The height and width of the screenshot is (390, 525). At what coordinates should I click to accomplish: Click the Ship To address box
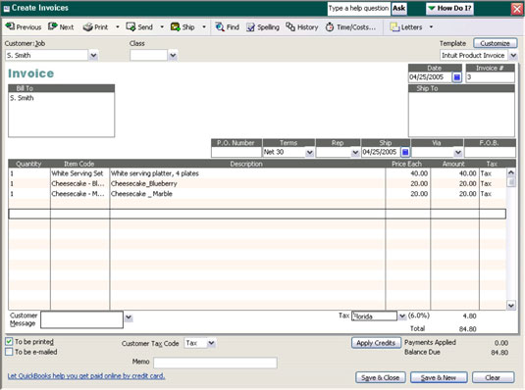click(461, 115)
